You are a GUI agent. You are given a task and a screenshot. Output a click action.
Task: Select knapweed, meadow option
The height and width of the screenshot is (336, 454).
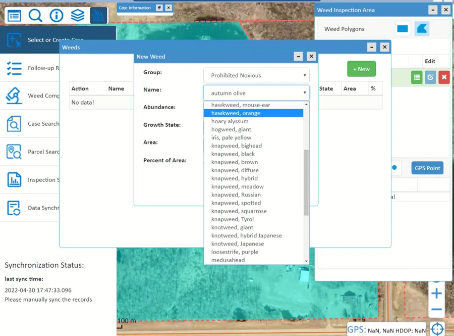(253, 187)
